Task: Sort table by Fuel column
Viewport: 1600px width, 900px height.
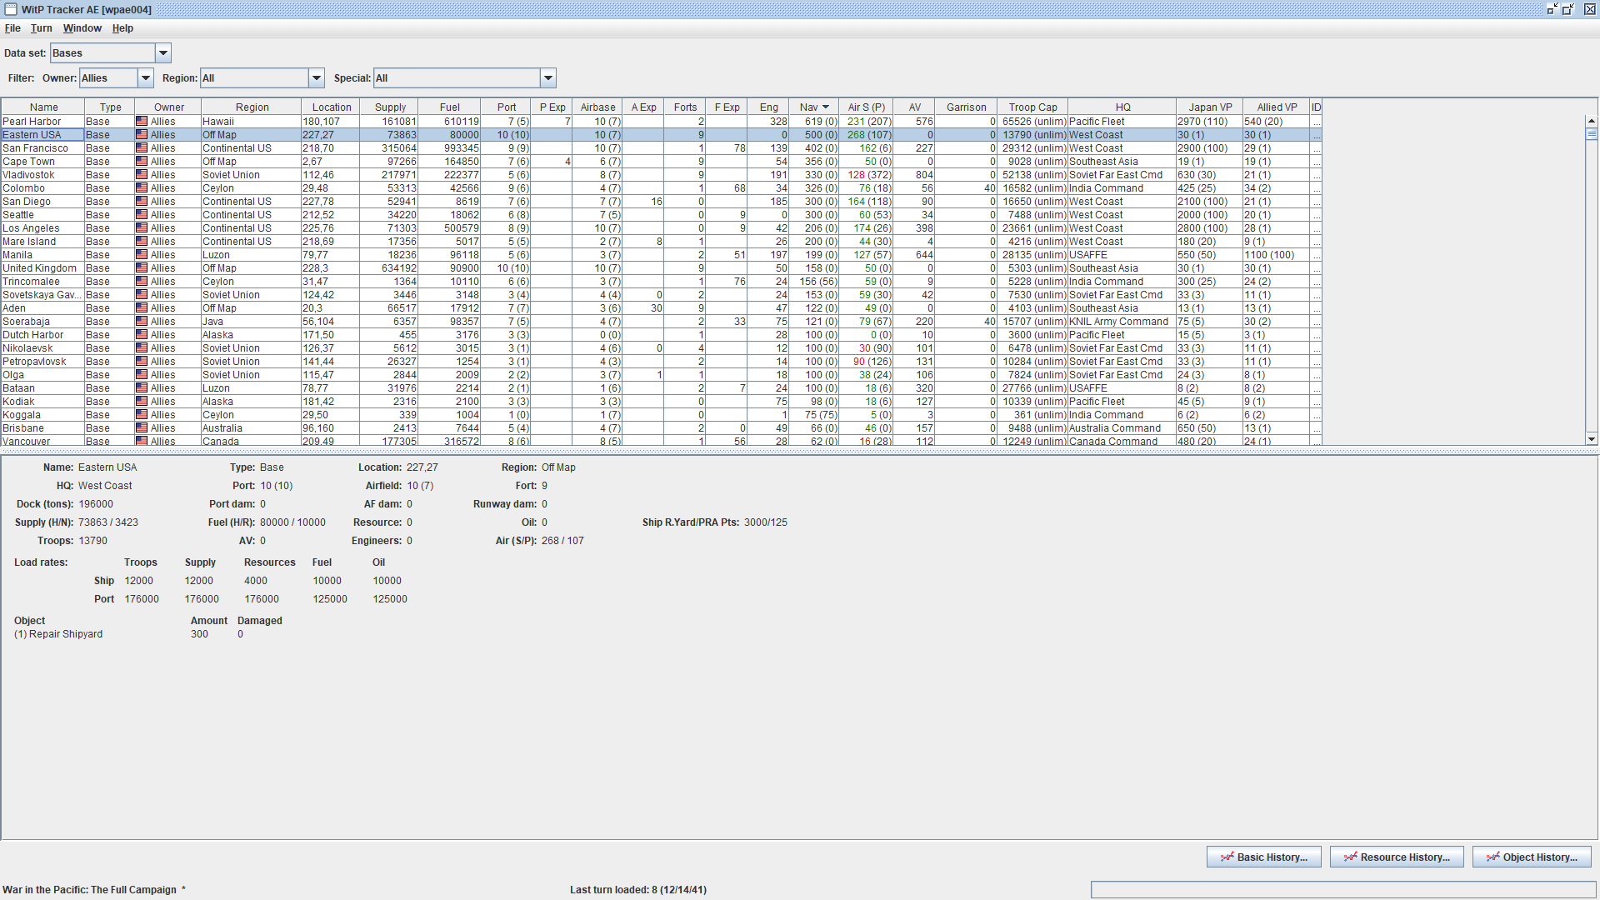Action: pyautogui.click(x=450, y=107)
